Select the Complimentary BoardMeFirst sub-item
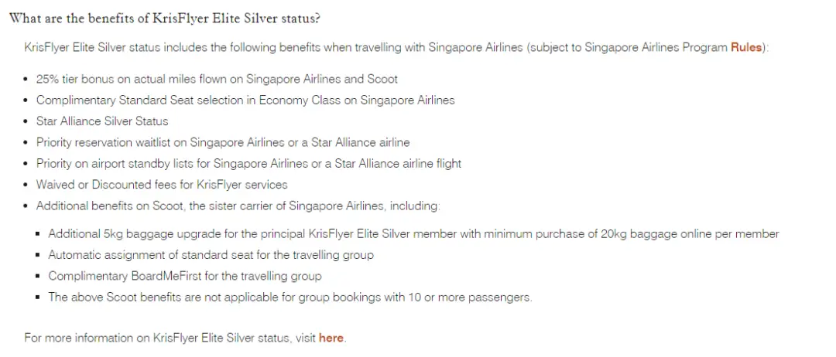 point(185,276)
